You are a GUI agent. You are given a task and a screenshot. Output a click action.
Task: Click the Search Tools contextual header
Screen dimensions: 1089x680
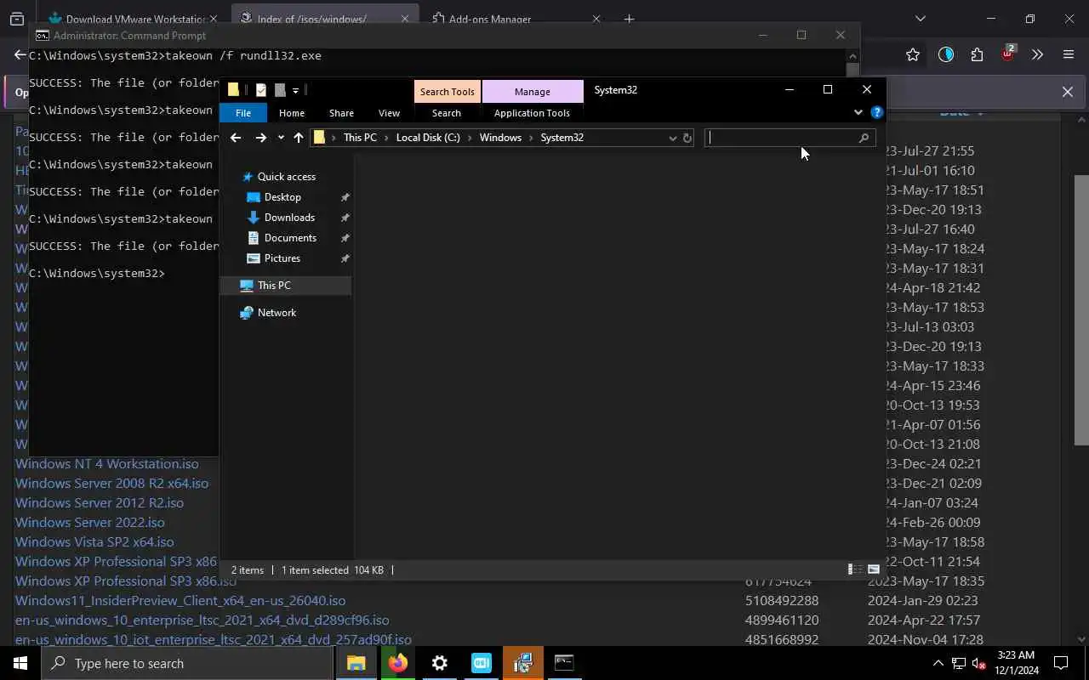(x=447, y=91)
